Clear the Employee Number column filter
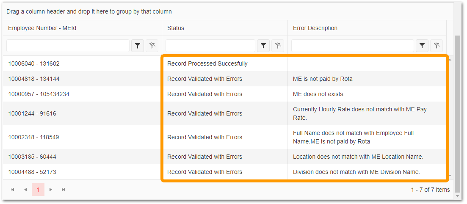Image resolution: width=467 pixels, height=204 pixels. 152,46
